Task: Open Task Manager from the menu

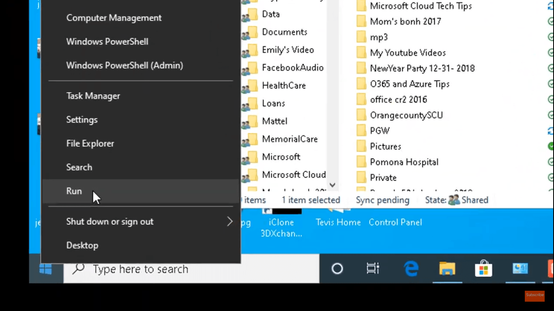Action: 93,96
